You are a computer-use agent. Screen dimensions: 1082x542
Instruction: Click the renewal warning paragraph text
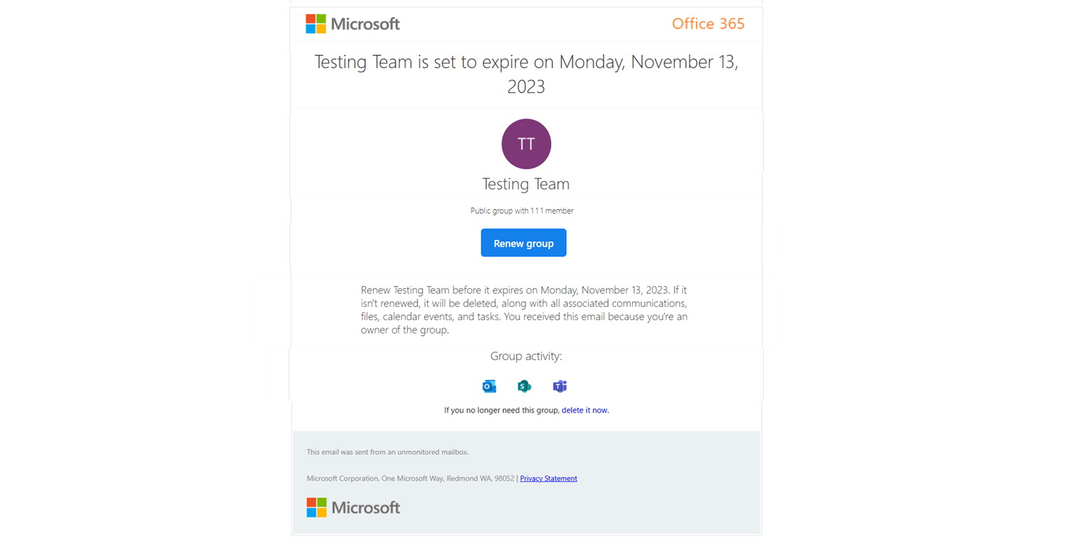pyautogui.click(x=523, y=309)
